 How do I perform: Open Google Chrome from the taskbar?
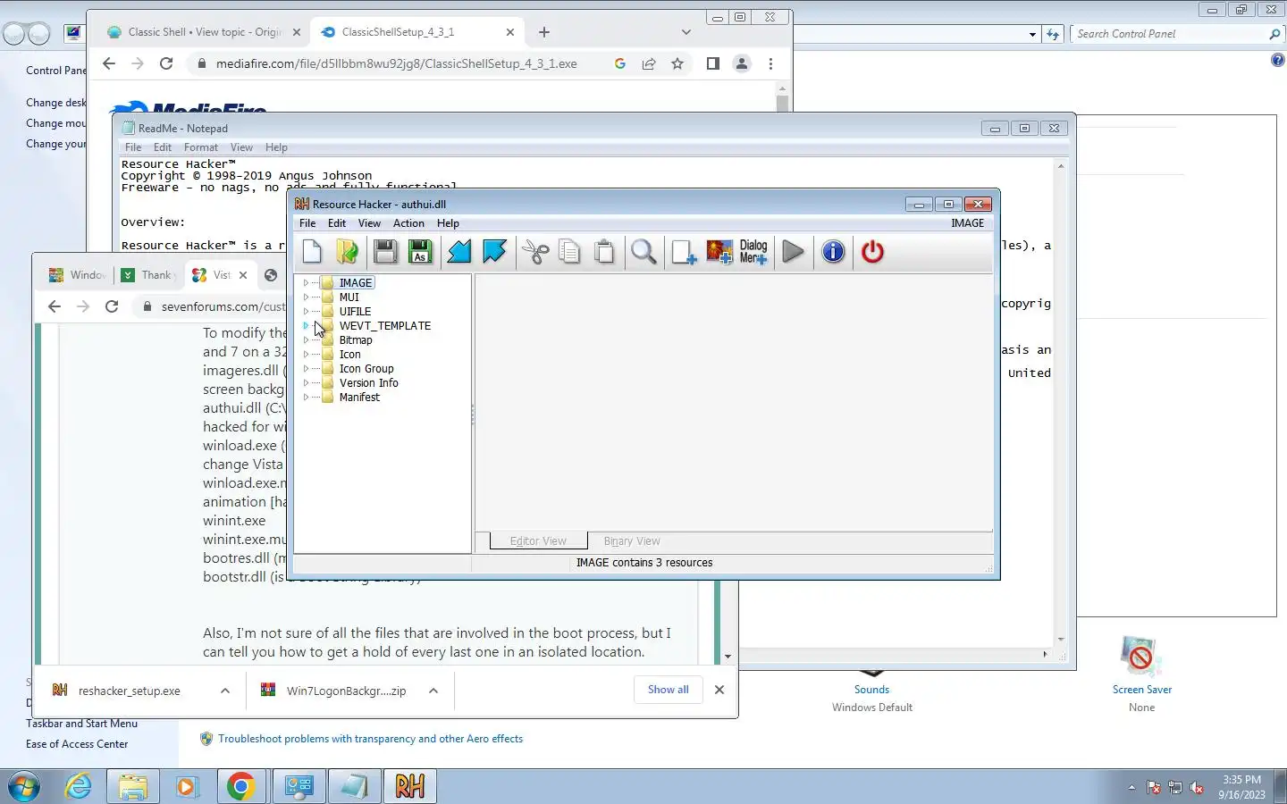[x=240, y=786]
